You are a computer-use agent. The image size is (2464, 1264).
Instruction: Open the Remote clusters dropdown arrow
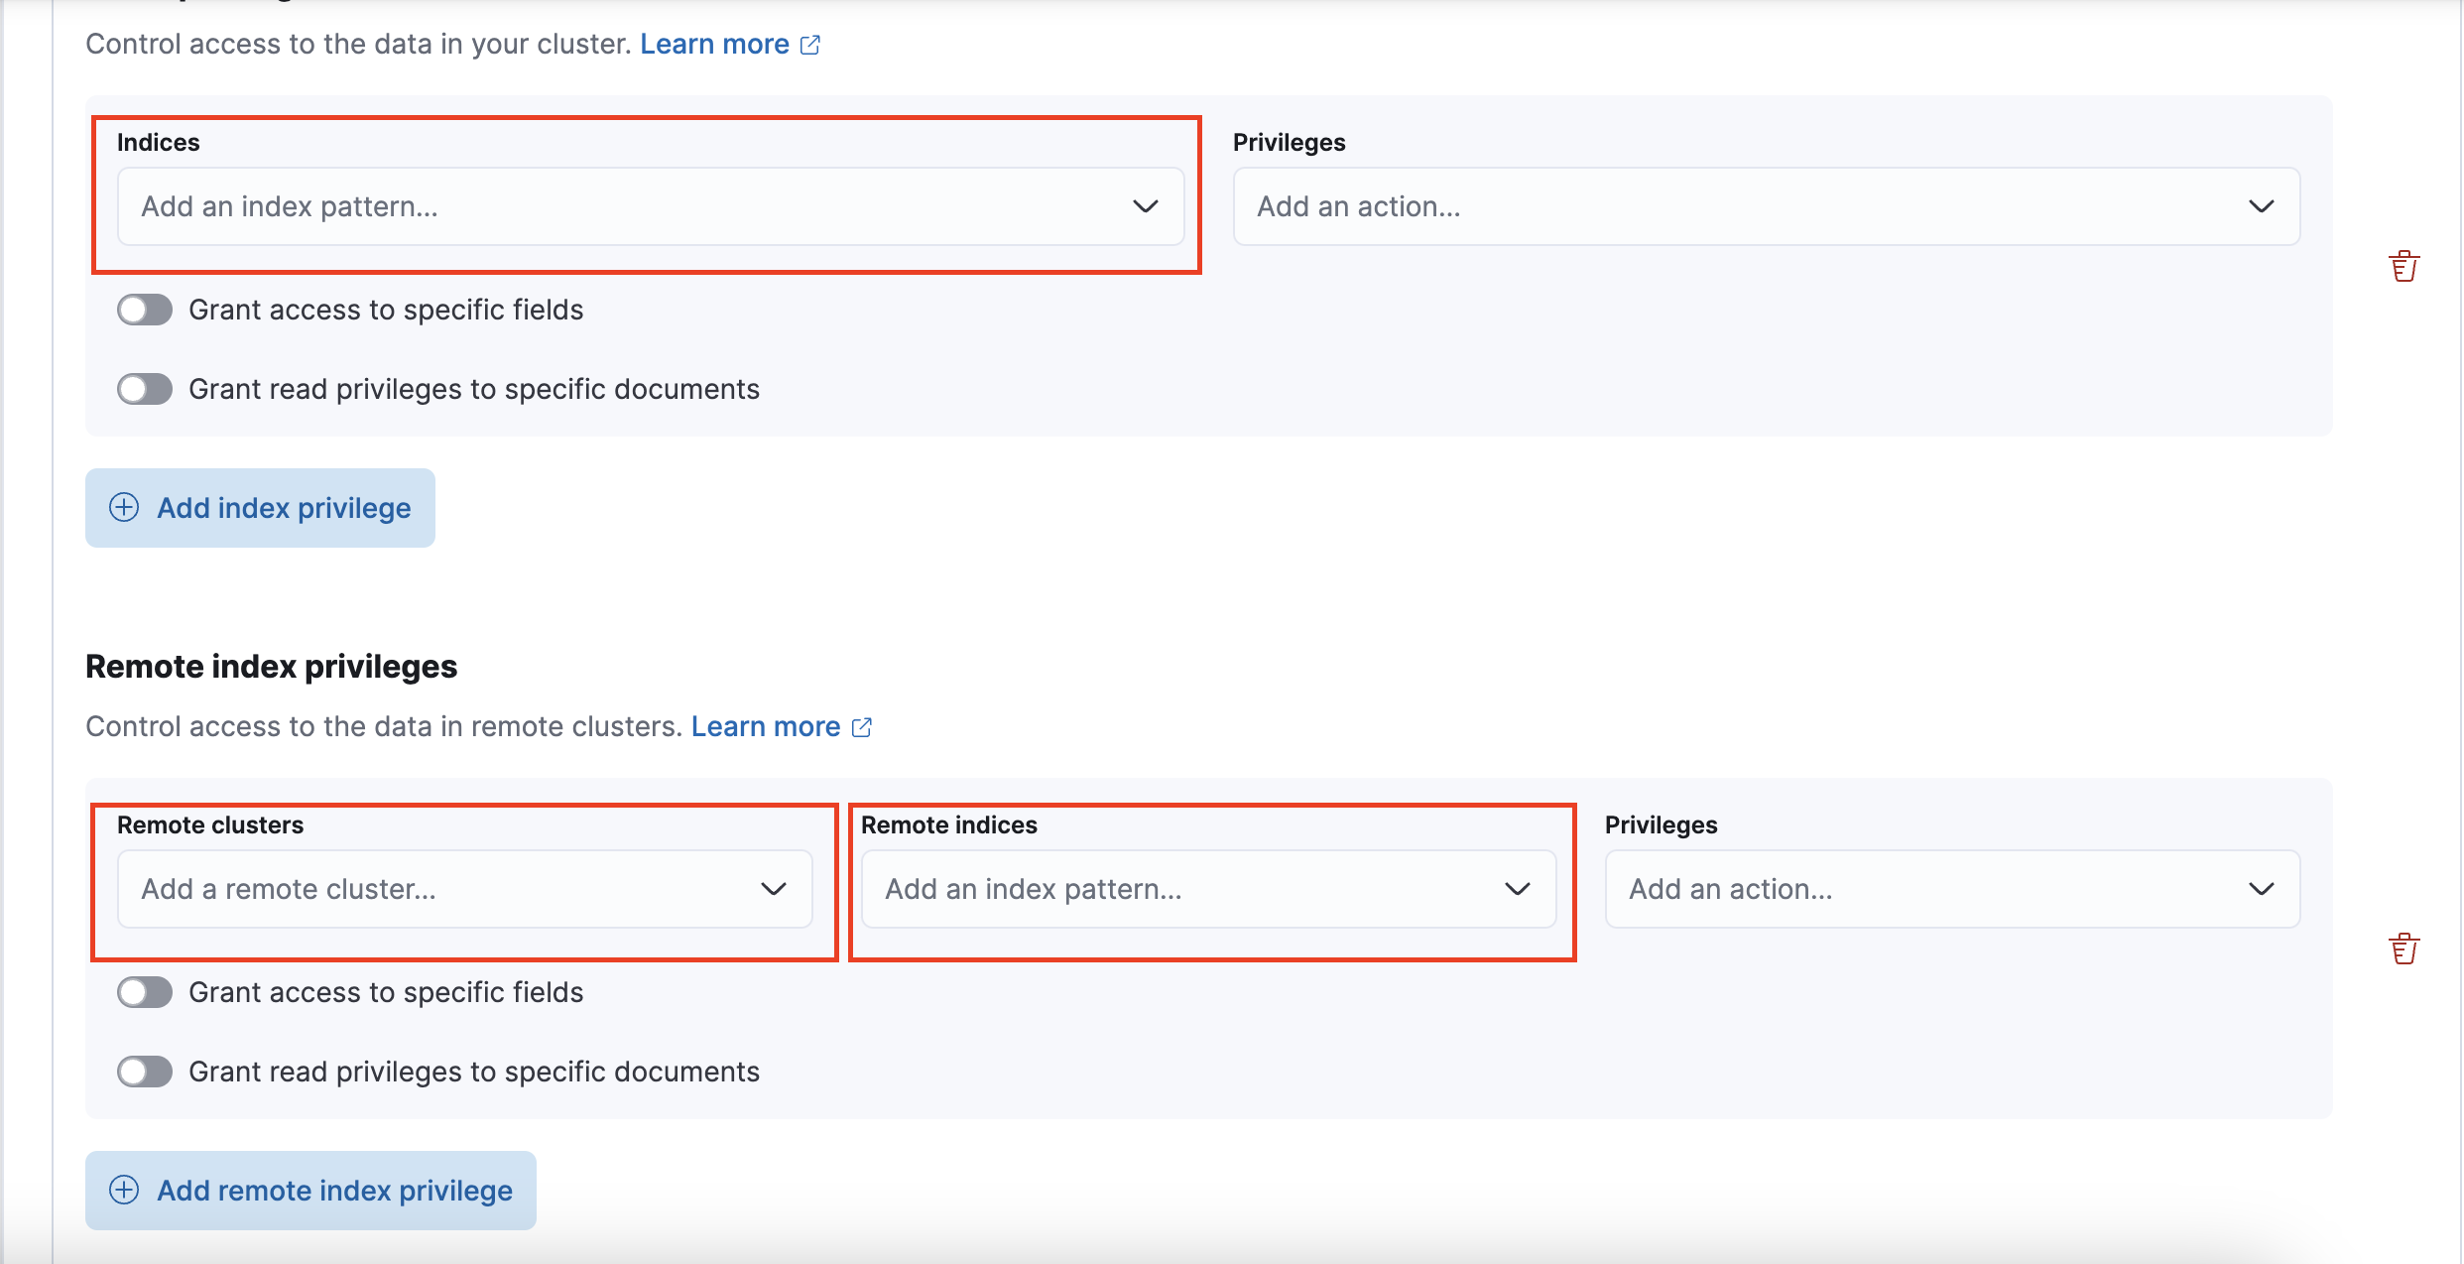pos(774,889)
